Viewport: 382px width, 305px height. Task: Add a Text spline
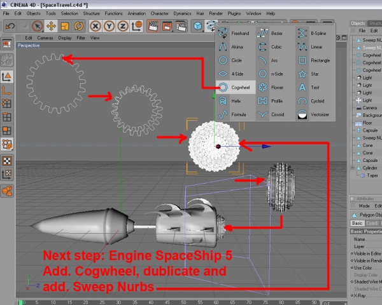pyautogui.click(x=315, y=87)
